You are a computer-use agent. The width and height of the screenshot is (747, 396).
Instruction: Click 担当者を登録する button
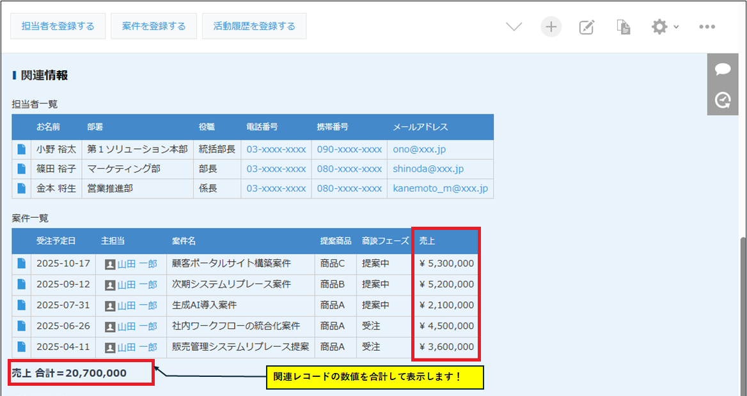[58, 26]
